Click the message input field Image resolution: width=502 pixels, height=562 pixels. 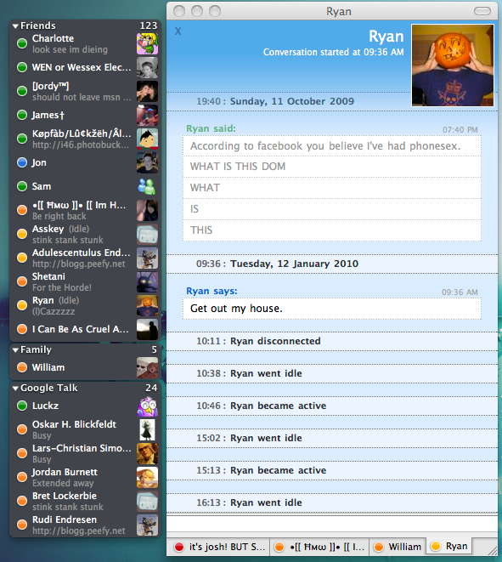tap(332, 524)
